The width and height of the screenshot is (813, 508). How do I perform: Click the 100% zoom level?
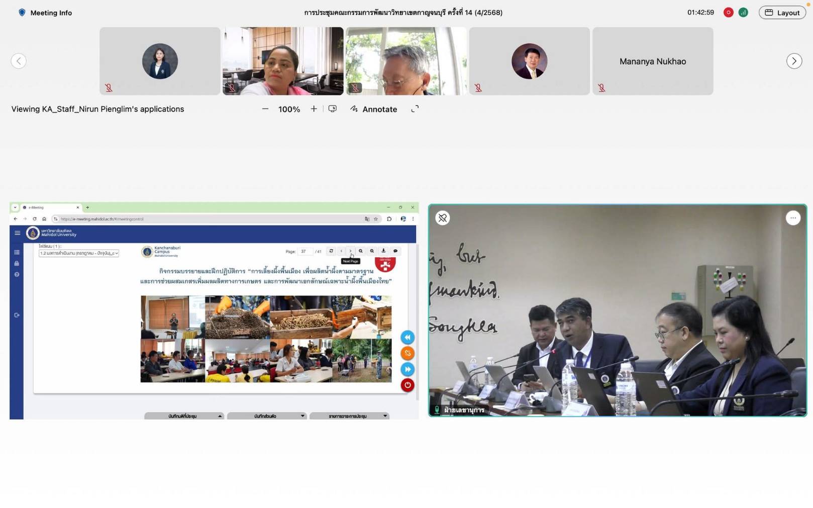[x=289, y=110]
